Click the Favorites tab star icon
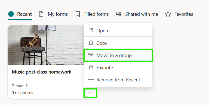 (168, 14)
